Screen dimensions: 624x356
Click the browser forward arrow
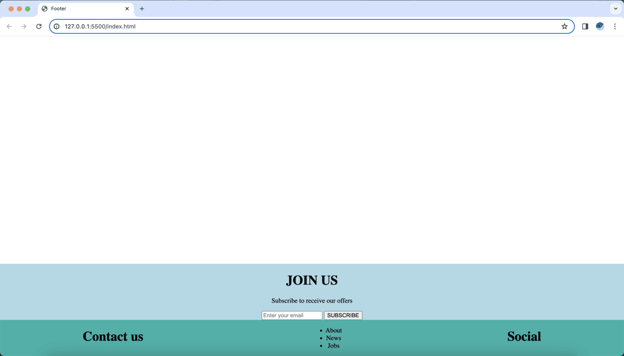tap(24, 26)
